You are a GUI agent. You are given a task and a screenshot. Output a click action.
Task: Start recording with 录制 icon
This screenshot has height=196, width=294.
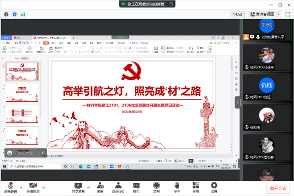[x=156, y=188]
